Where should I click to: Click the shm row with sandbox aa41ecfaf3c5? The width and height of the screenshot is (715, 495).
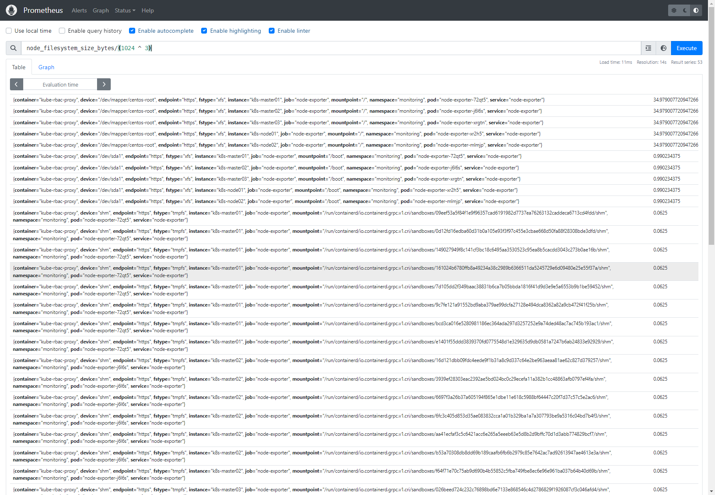point(354,437)
